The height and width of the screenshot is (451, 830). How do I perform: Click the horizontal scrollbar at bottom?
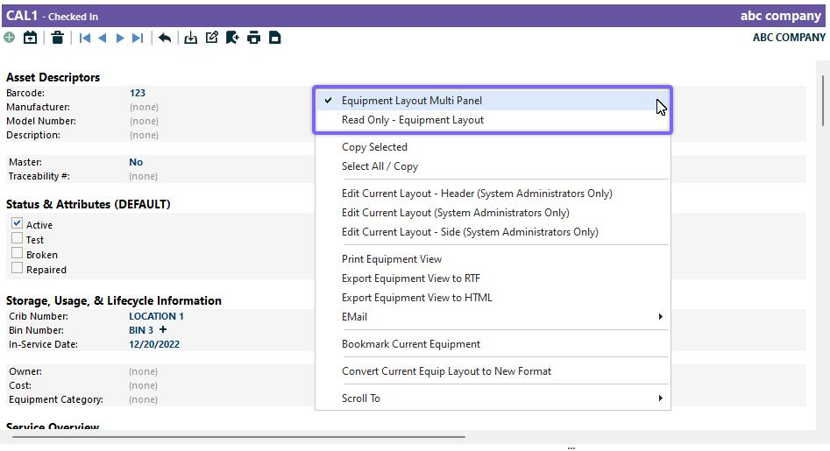pos(237,435)
